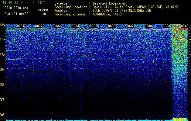Click the Receiving antenna label
The image size is (191, 121).
[x=70, y=14]
